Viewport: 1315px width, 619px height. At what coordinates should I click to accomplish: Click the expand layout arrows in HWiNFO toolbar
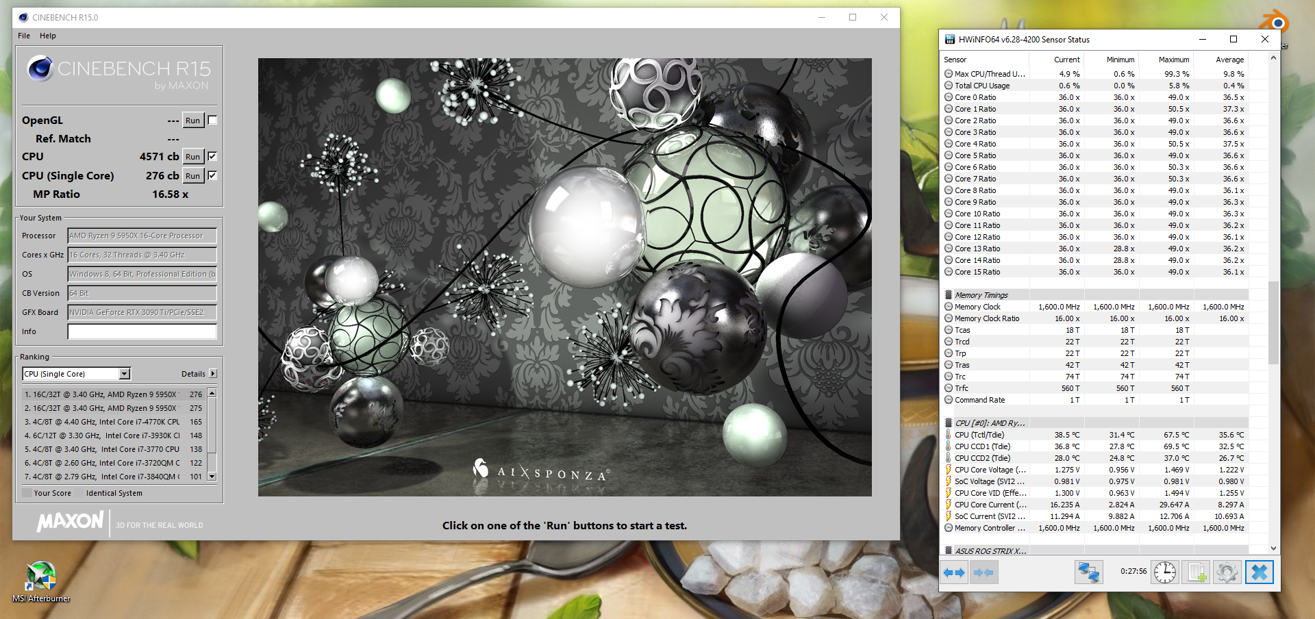[x=954, y=572]
